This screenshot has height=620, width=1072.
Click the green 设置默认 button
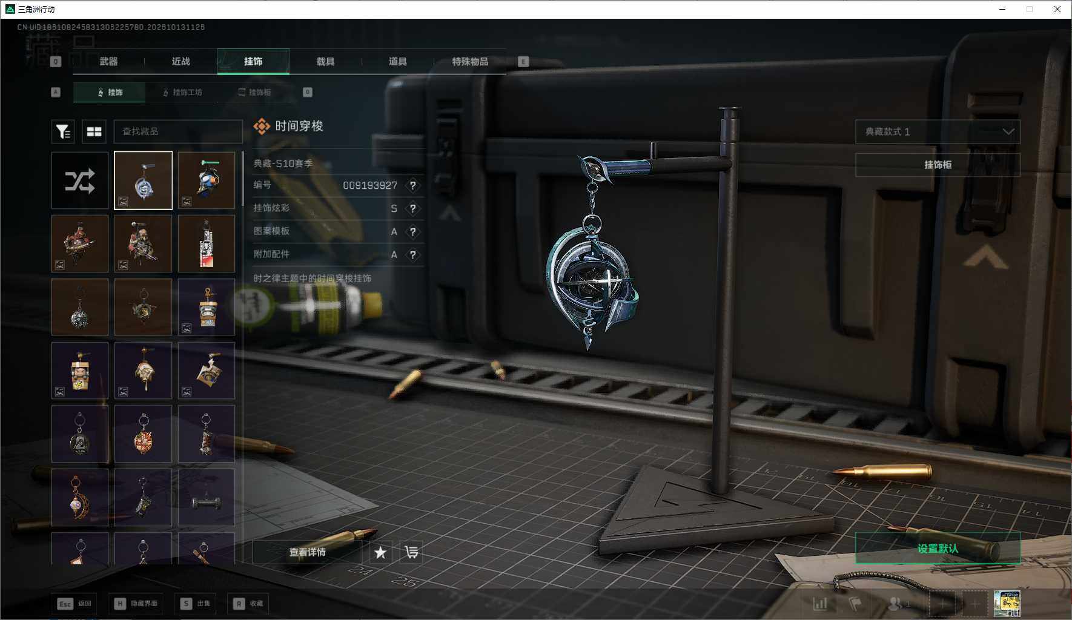938,549
